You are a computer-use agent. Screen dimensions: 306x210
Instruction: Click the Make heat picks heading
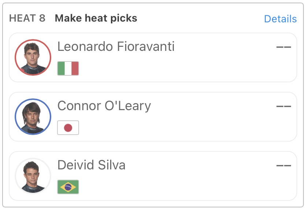tap(96, 18)
